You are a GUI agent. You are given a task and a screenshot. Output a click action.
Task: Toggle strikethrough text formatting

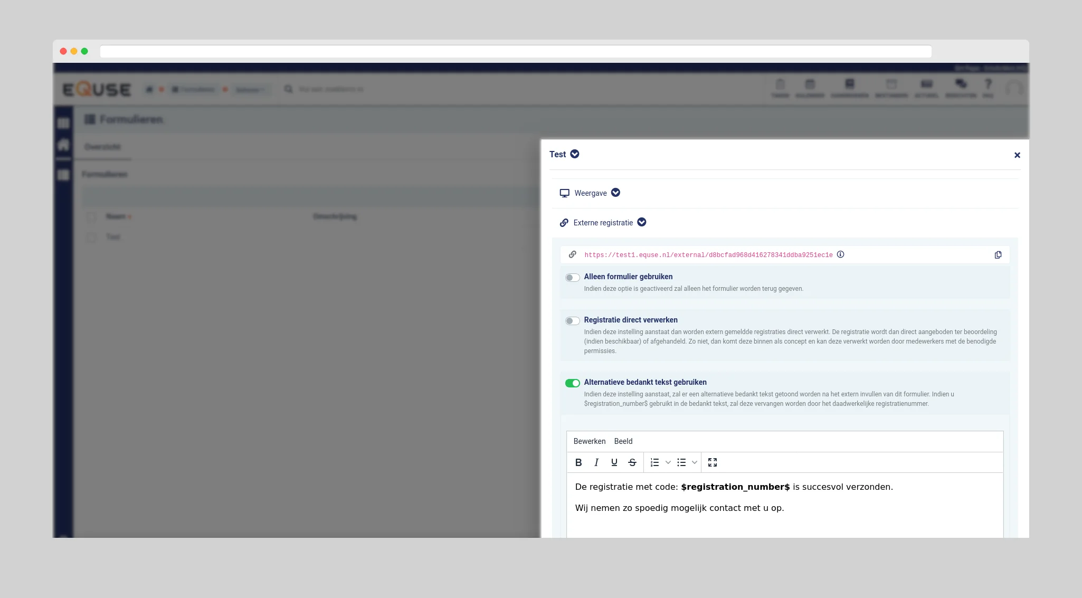click(x=632, y=462)
